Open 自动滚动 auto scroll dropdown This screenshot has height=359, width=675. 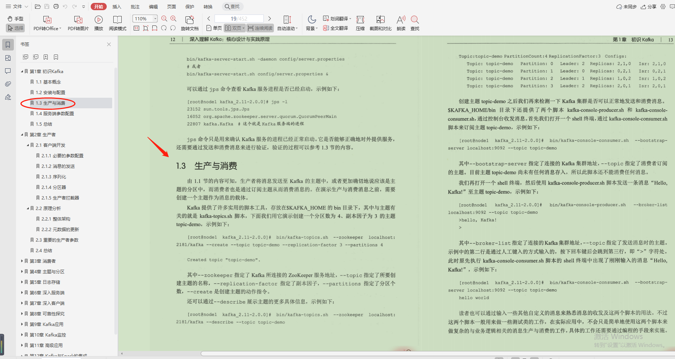pyautogui.click(x=287, y=23)
